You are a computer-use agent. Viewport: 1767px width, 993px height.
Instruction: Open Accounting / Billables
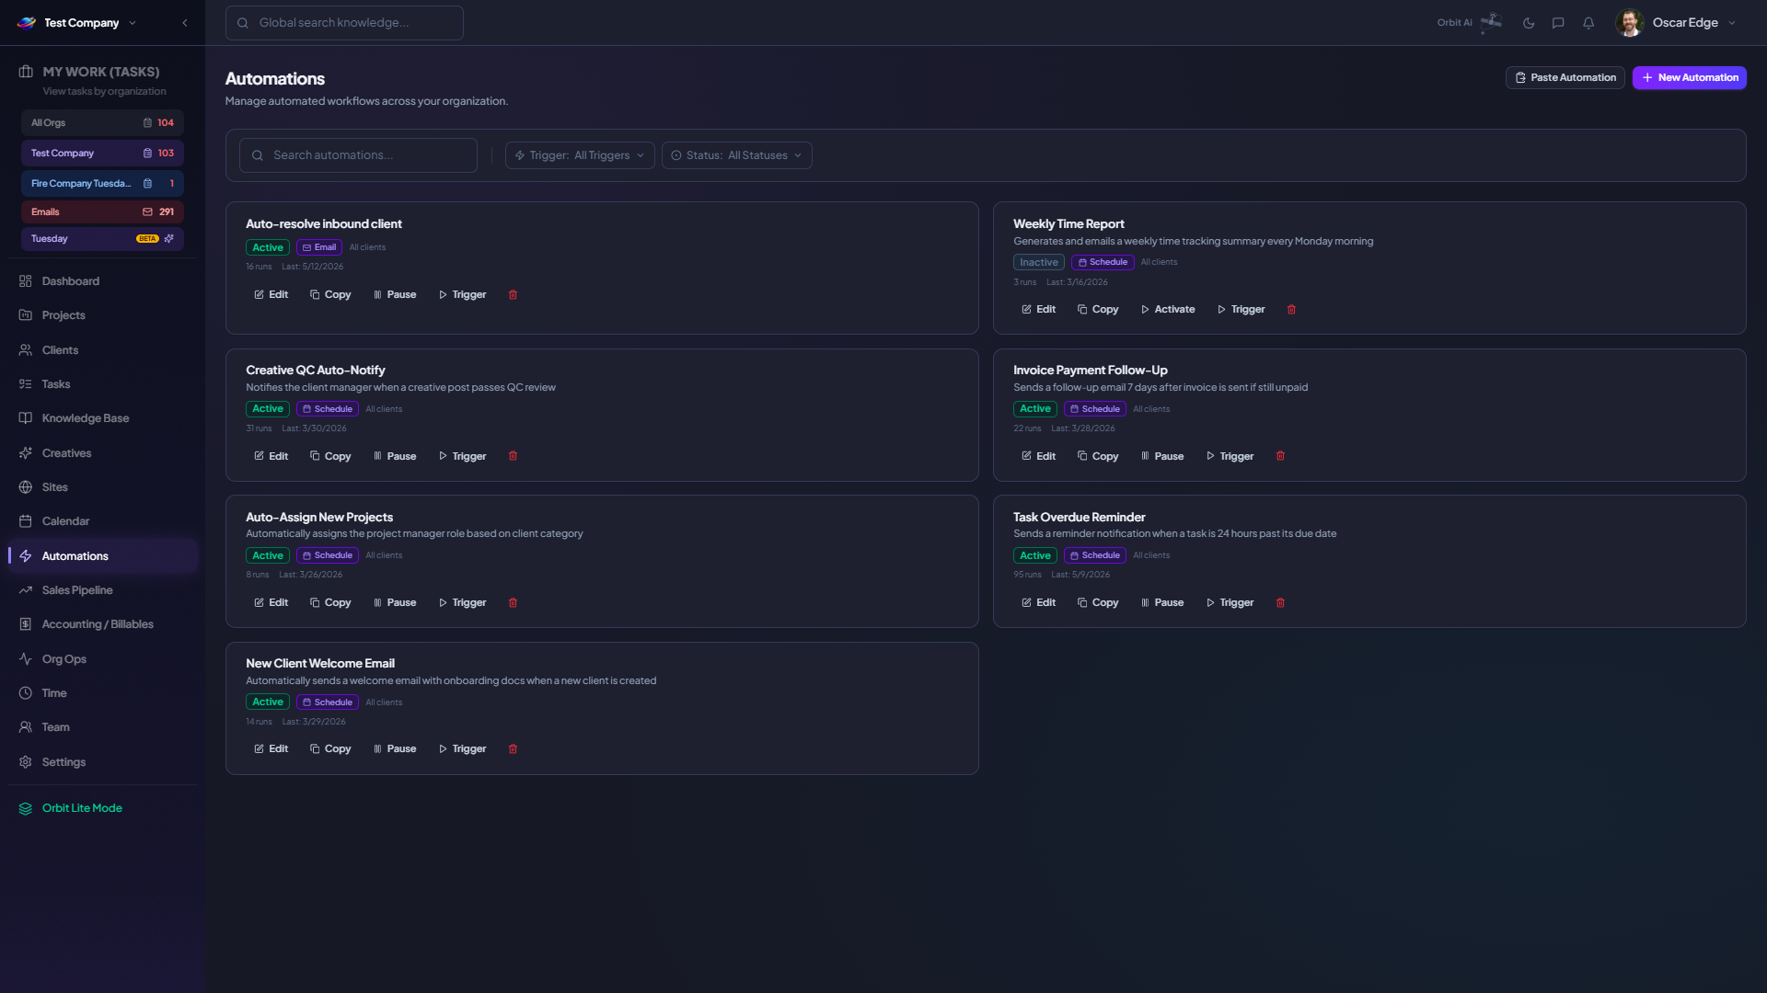pos(102,624)
